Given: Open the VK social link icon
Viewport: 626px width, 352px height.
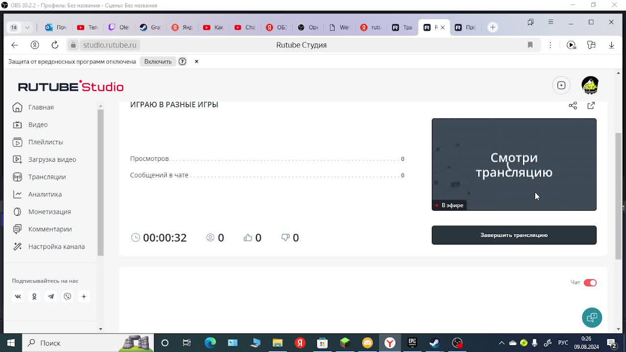Looking at the screenshot, I should (x=18, y=296).
